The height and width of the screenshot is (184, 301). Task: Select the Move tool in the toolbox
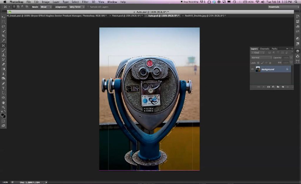click(x=3, y=17)
